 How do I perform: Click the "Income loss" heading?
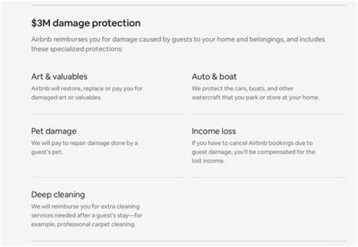213,131
